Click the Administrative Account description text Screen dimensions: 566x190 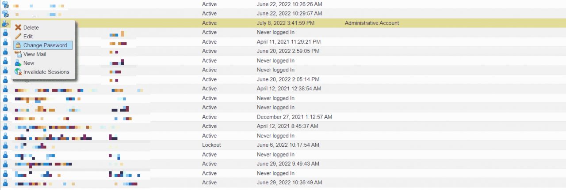pyautogui.click(x=371, y=23)
